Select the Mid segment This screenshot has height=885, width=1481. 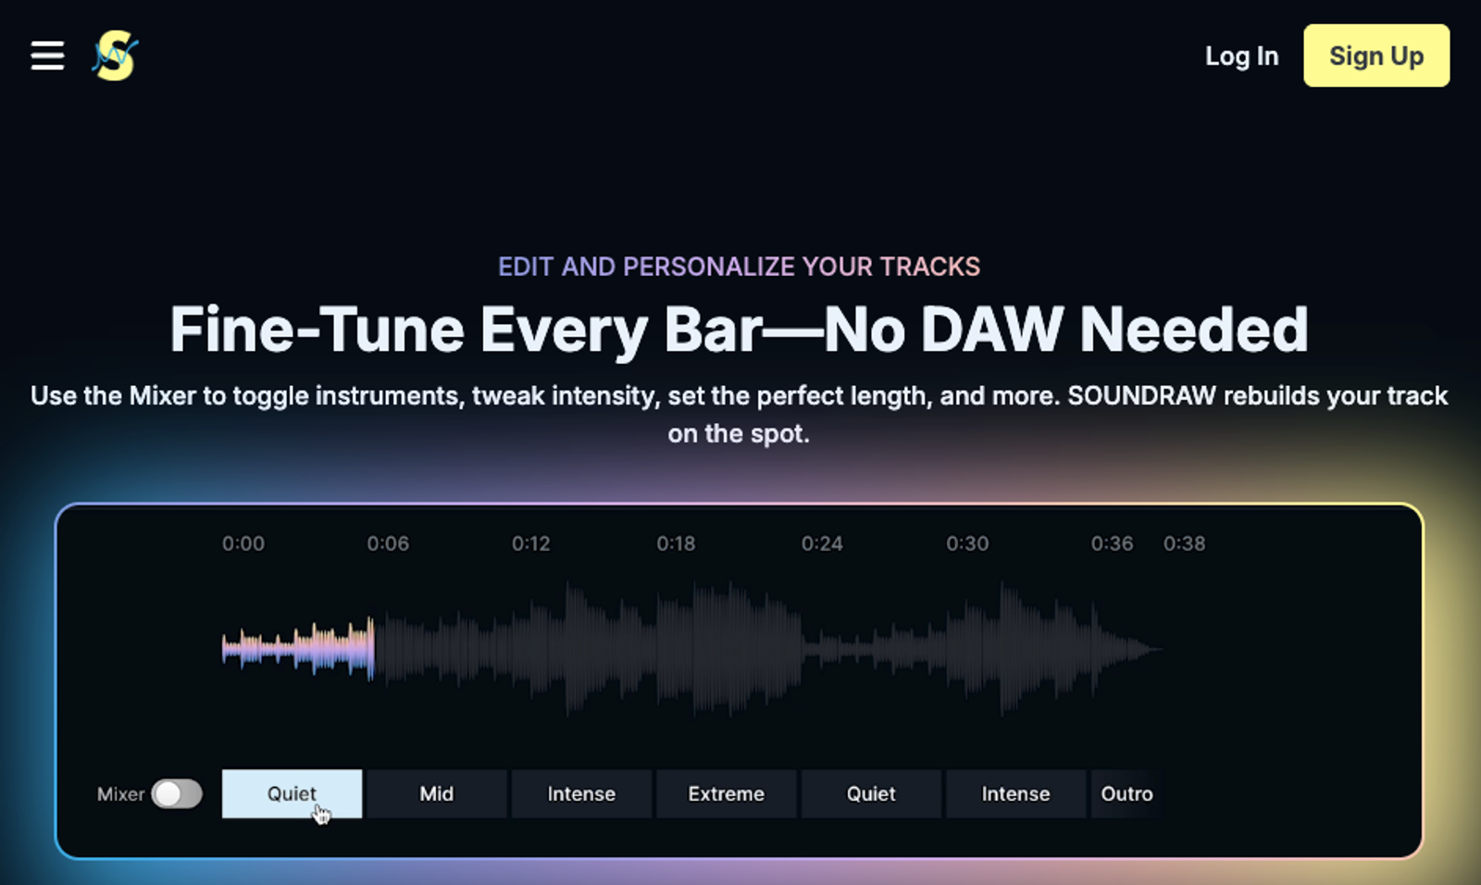(x=437, y=793)
